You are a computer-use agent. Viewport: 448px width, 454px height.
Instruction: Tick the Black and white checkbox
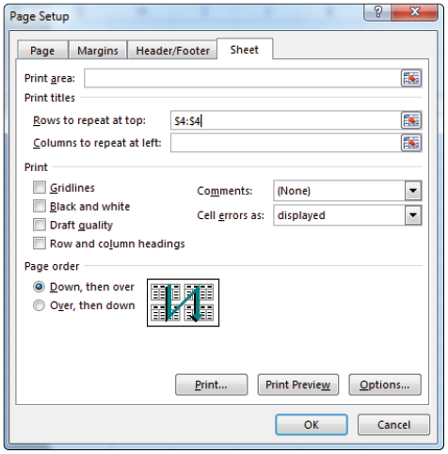pos(40,206)
